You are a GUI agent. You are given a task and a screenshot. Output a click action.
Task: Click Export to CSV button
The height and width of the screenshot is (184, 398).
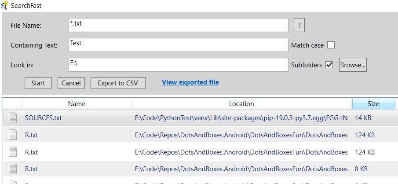point(118,83)
